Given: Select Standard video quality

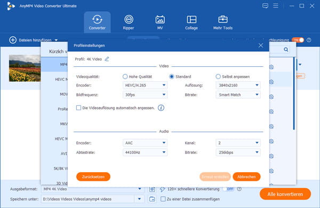Looking at the screenshot, I should [172, 76].
